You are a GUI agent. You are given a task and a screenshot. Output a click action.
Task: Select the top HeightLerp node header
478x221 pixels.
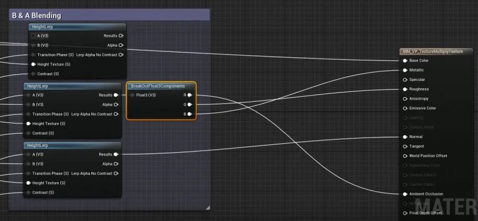click(77, 27)
